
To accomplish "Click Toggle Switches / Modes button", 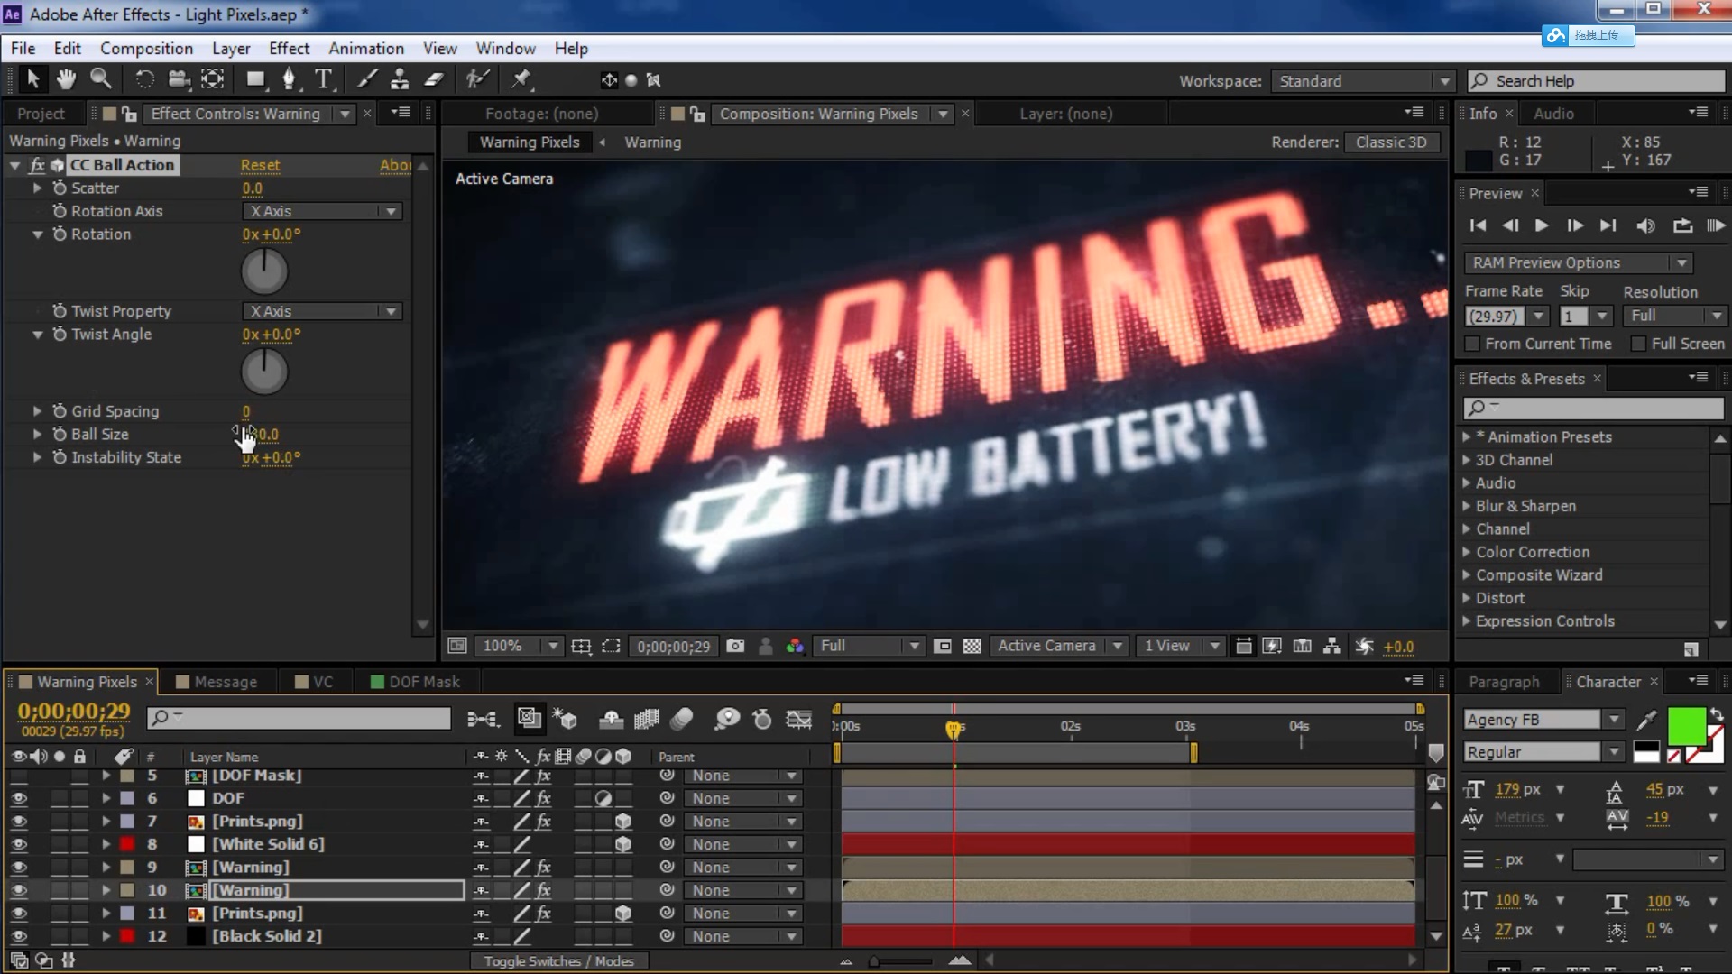I will (x=558, y=961).
